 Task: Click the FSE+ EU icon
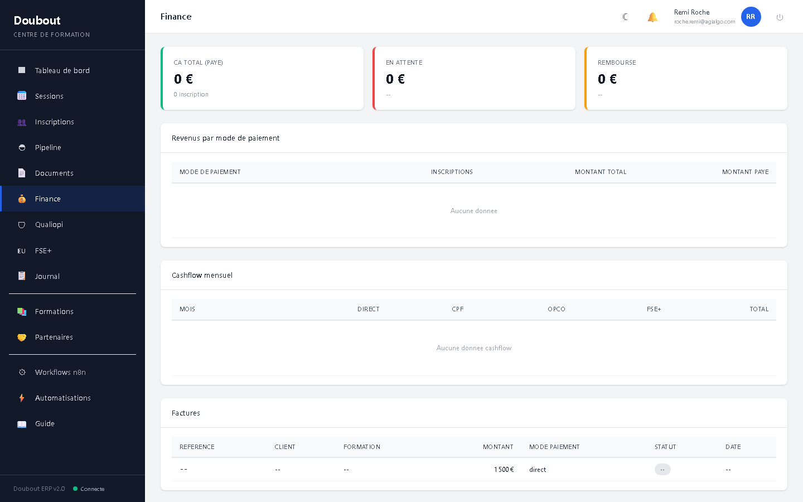21,250
